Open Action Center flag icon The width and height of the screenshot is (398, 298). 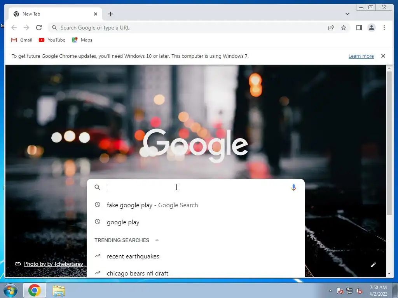click(340, 291)
